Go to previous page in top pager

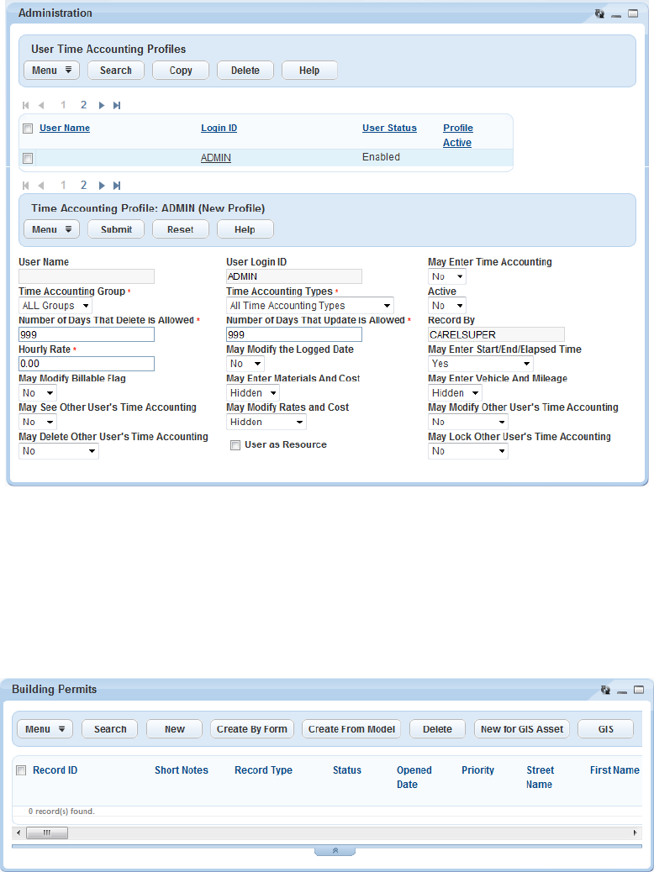40,105
